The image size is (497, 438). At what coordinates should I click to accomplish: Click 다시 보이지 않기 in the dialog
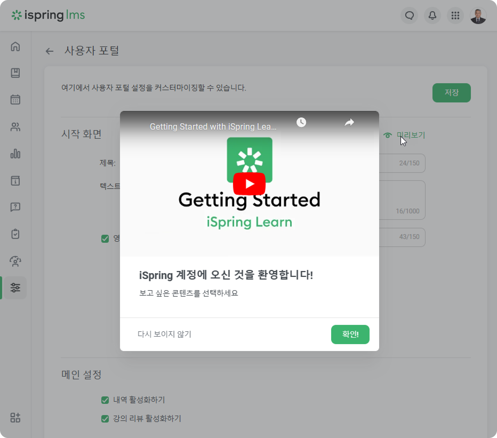165,334
